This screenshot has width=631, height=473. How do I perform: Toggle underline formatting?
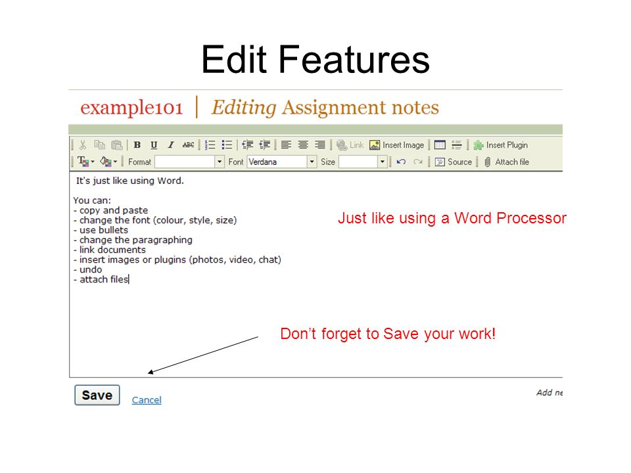(154, 145)
